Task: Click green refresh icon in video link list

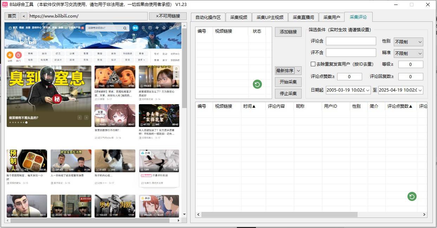Action: 257,84
